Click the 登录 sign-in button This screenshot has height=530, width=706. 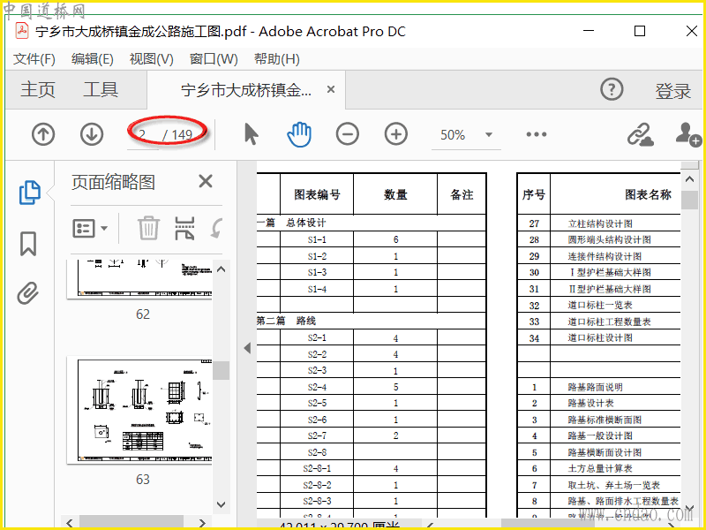click(x=672, y=91)
